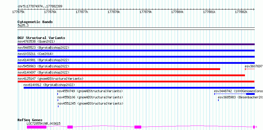The image size is (263, 130).
Task: Click the esv3607697 red variant glyph
Action: pyautogui.click(x=250, y=69)
